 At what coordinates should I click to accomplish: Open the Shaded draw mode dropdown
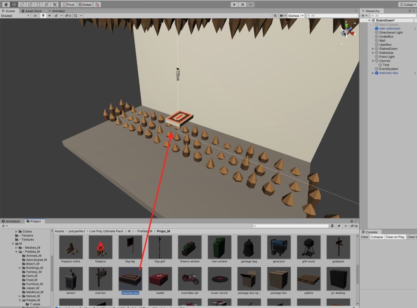click(15, 16)
